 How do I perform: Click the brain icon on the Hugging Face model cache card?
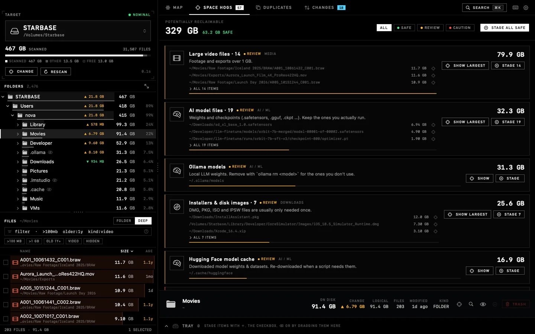pyautogui.click(x=177, y=263)
